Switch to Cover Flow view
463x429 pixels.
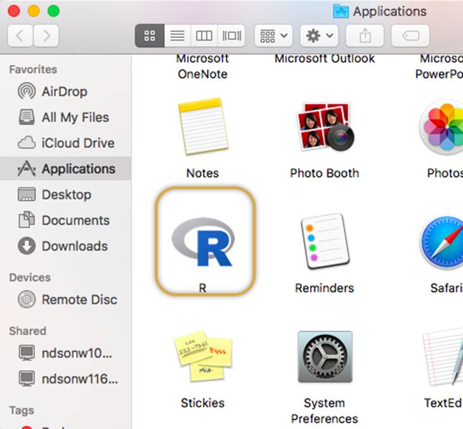pos(230,36)
